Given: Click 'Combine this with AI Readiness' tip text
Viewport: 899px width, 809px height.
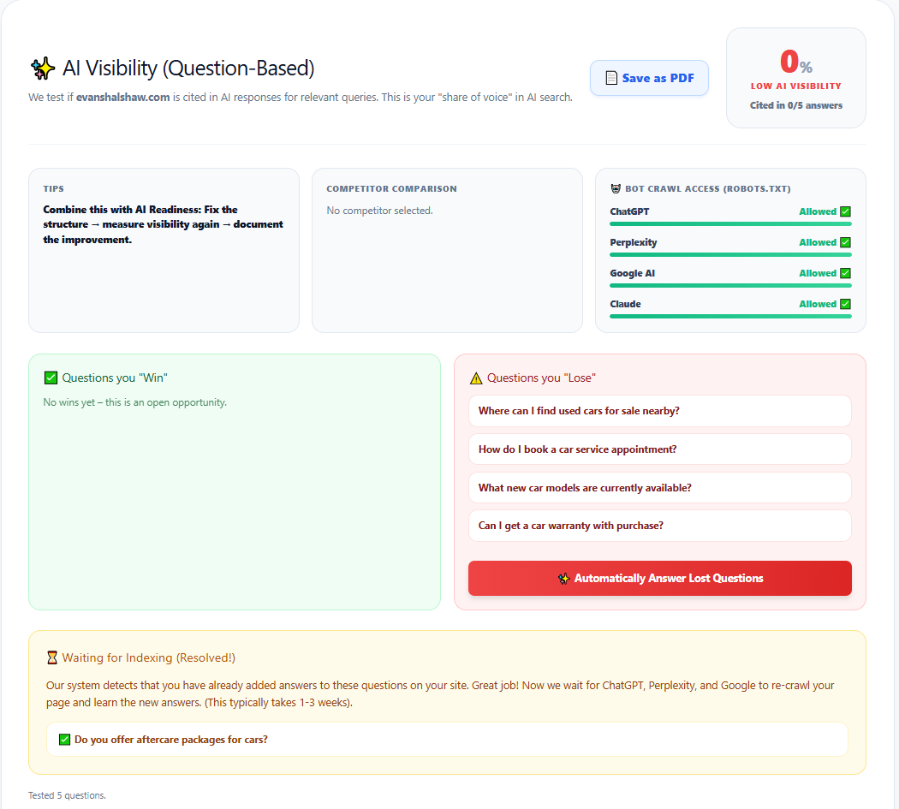Looking at the screenshot, I should click(x=163, y=225).
